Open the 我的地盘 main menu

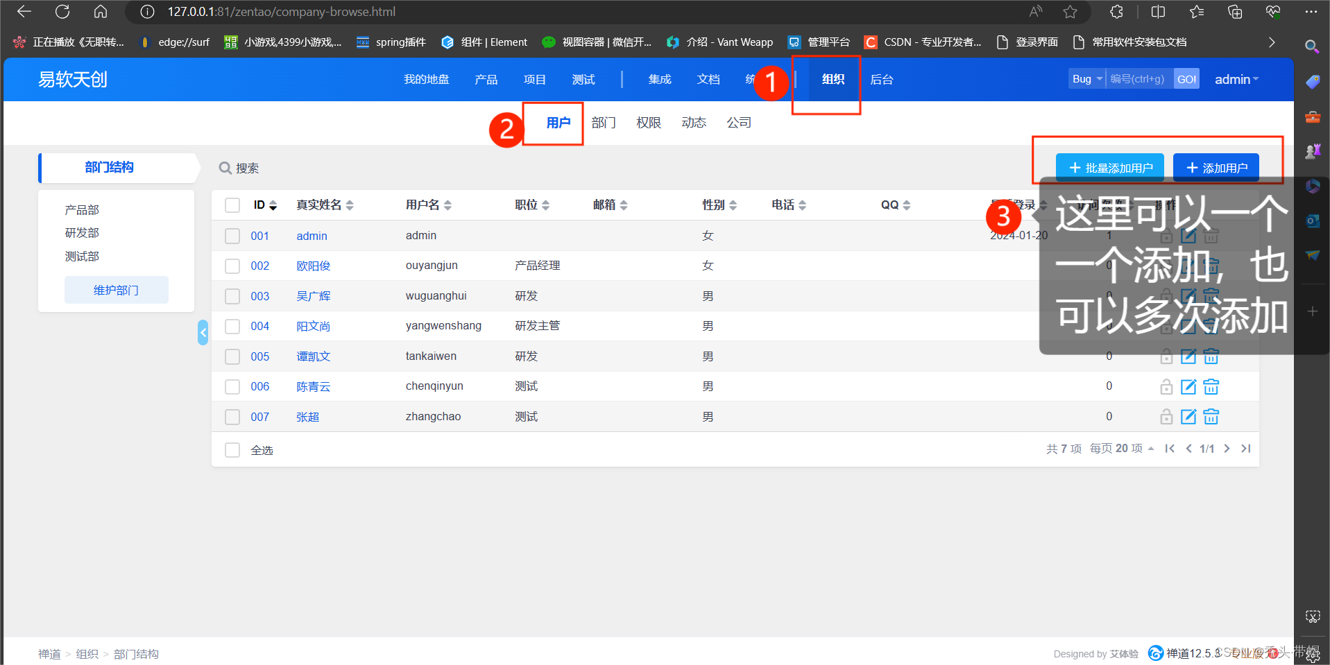(x=427, y=80)
